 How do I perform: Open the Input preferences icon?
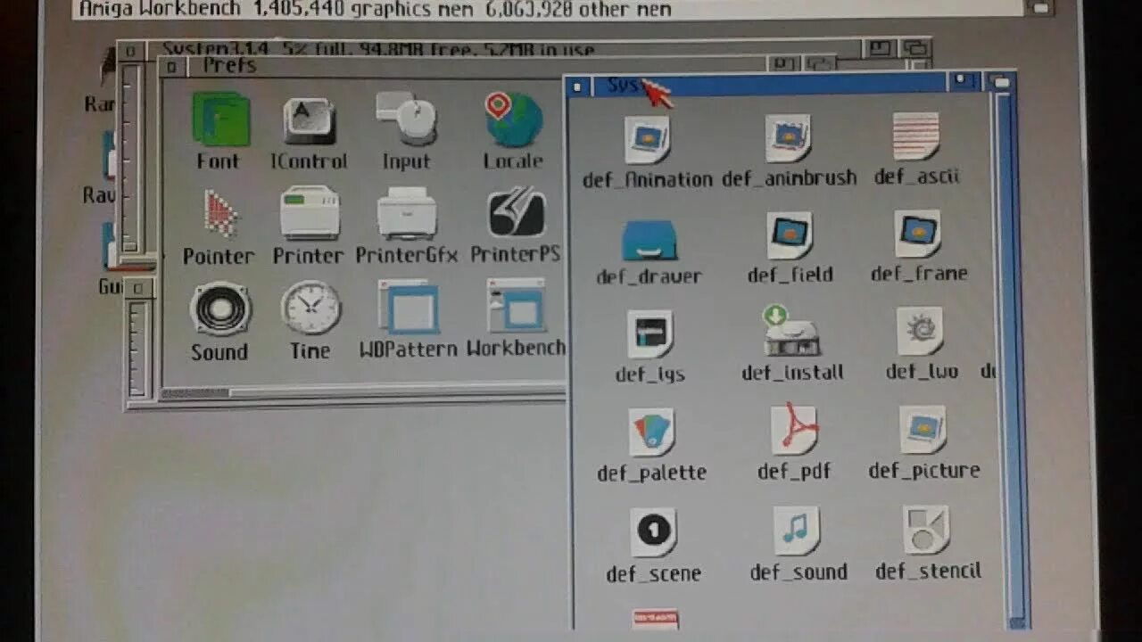[x=406, y=119]
